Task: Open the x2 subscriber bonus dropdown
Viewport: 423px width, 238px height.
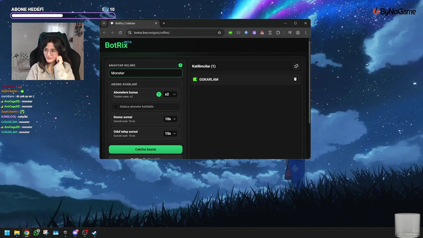Action: click(x=171, y=94)
